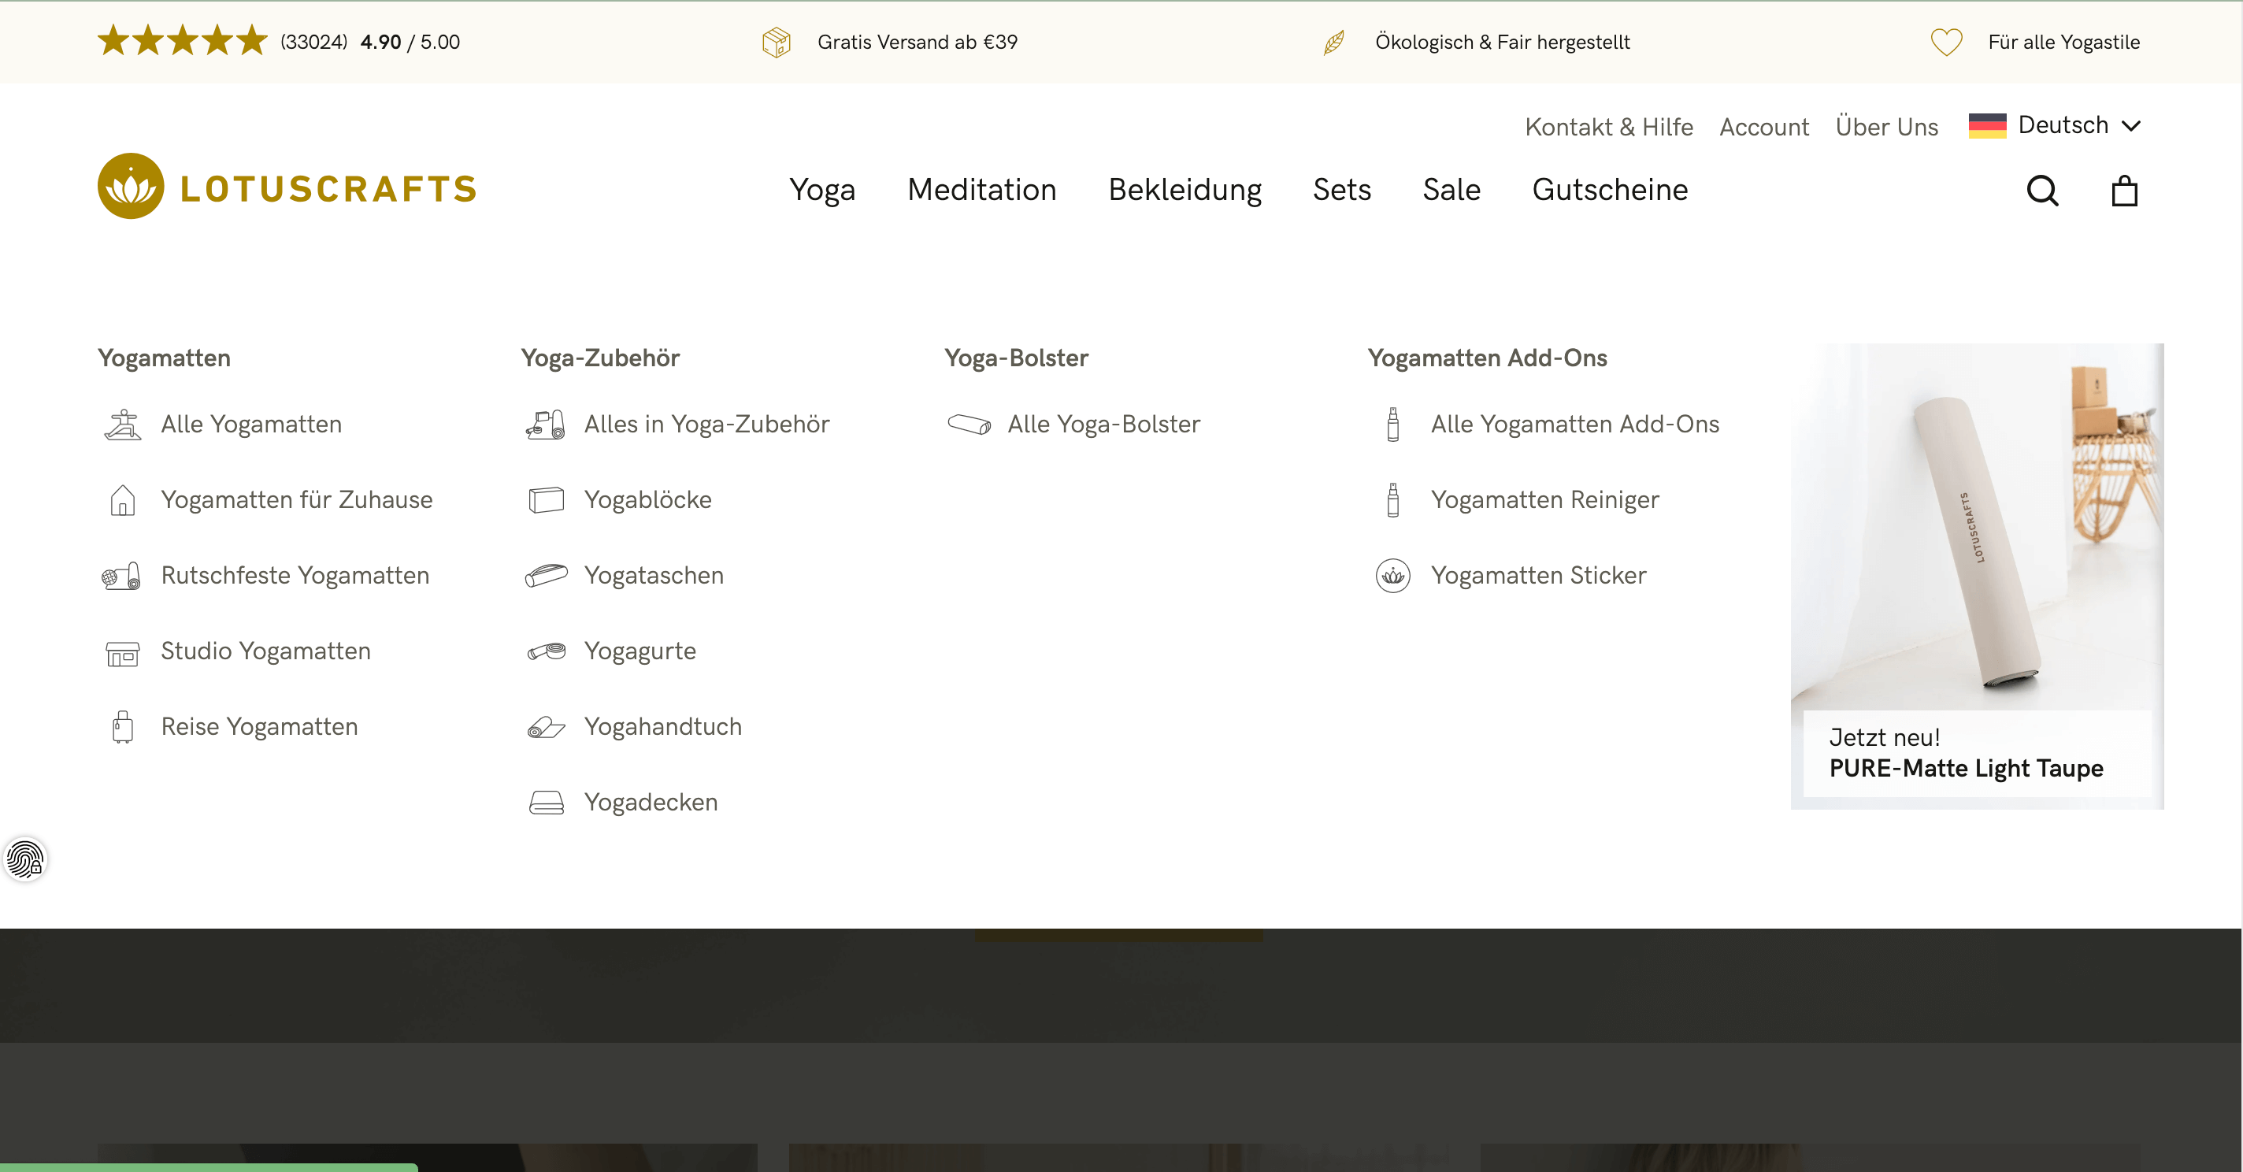Click the accessories icon for Alles in Yoga-Zubehör
This screenshot has width=2243, height=1172.
(x=546, y=424)
